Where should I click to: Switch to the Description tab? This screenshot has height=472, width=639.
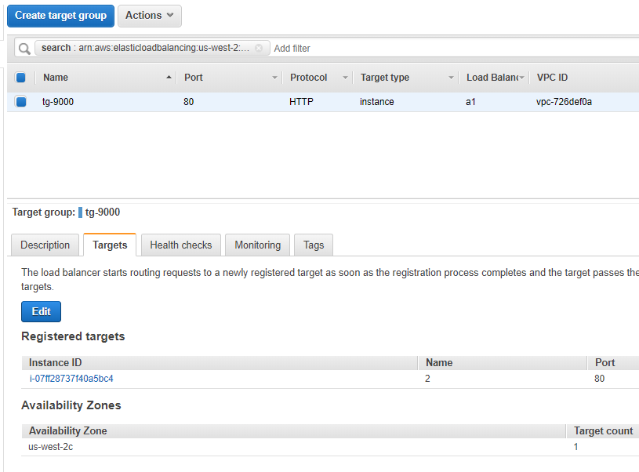tap(45, 245)
